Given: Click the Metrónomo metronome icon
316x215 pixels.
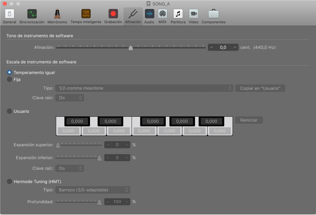Looking at the screenshot, I should [x=57, y=14].
